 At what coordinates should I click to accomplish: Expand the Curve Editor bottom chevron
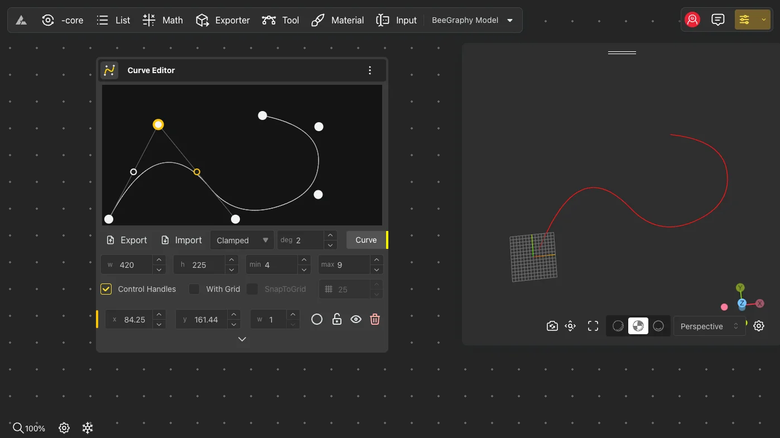[242, 339]
